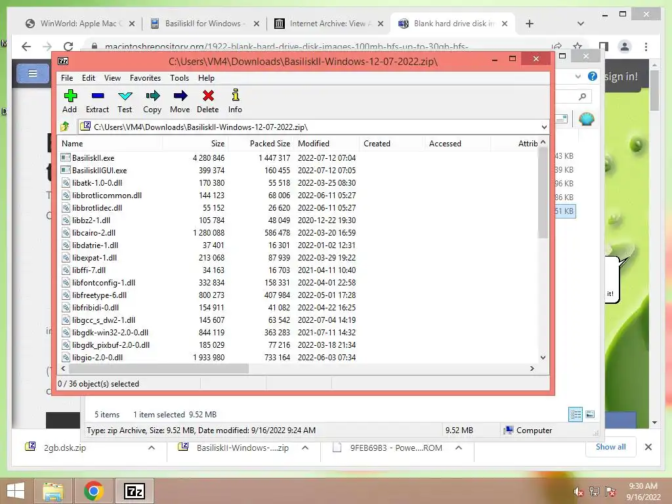Click the red Delete icon
The width and height of the screenshot is (672, 504).
tap(208, 102)
